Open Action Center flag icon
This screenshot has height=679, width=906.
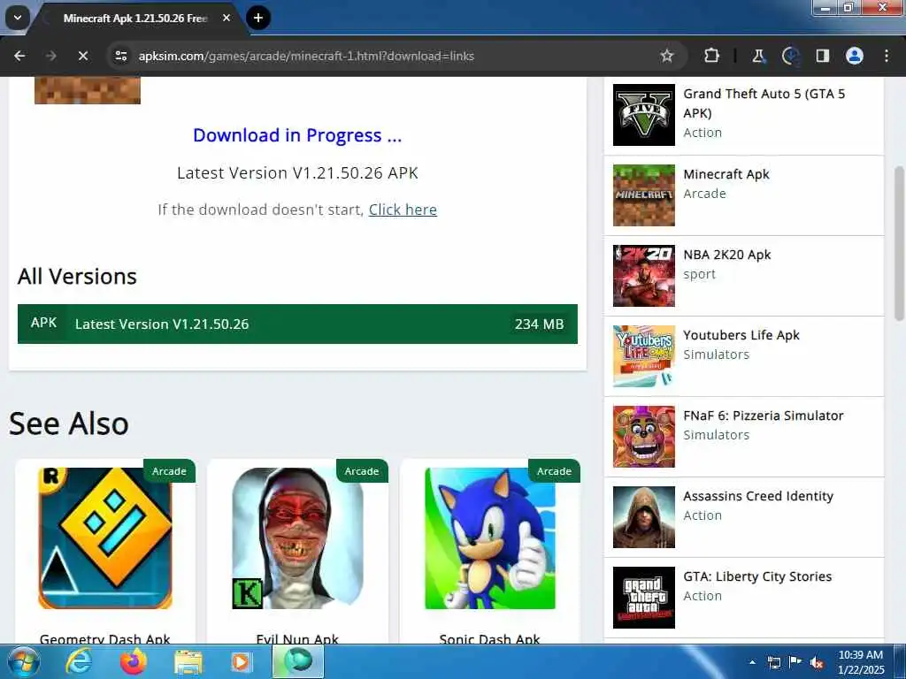pyautogui.click(x=795, y=662)
